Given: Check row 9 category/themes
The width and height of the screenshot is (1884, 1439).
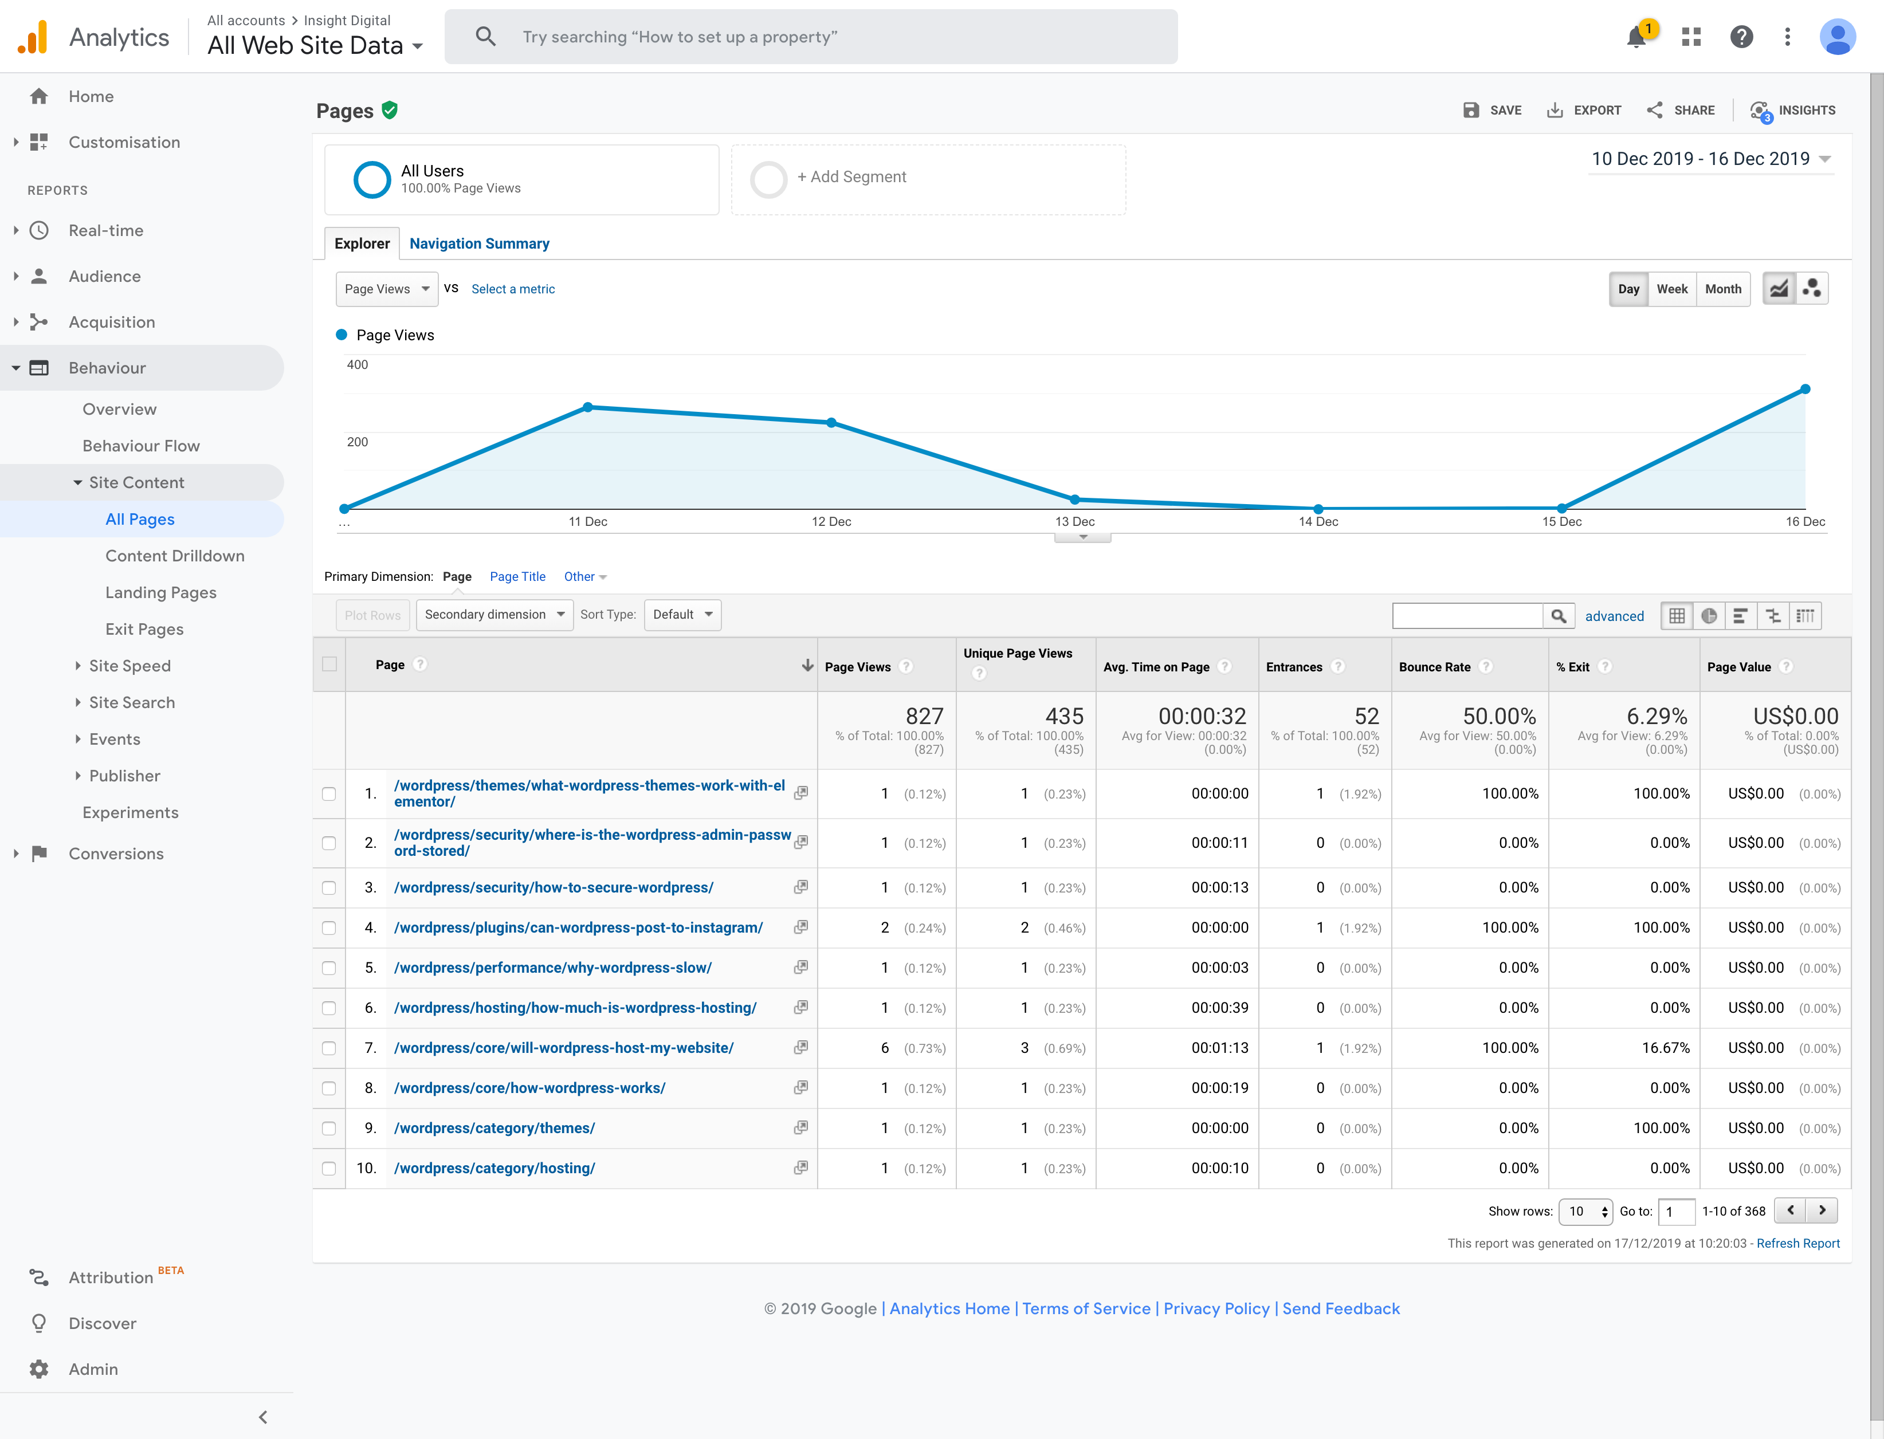Looking at the screenshot, I should [x=329, y=1128].
